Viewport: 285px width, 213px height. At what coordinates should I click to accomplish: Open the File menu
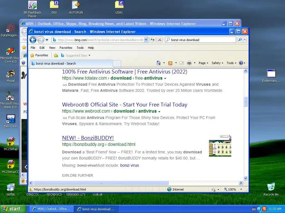point(33,48)
